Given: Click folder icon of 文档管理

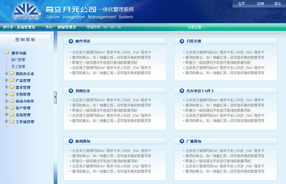Looking at the screenshot, I should coord(12,94).
